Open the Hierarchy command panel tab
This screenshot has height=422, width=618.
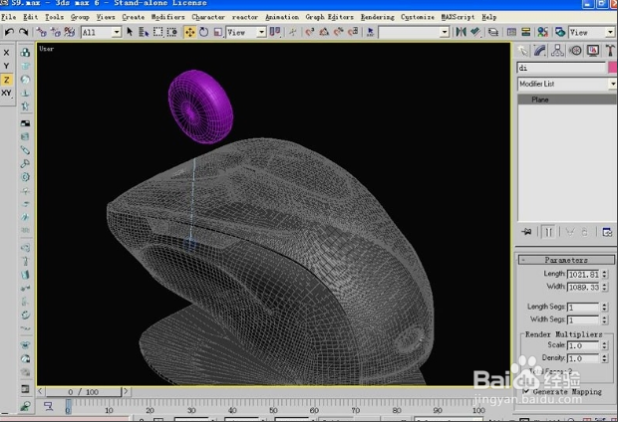557,51
